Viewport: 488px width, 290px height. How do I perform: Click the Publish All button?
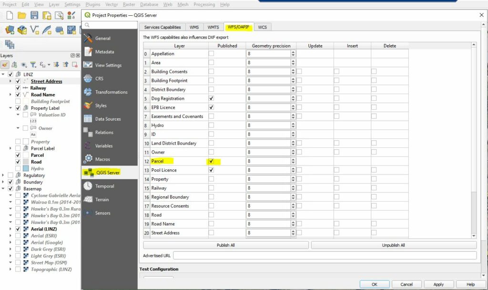point(225,245)
